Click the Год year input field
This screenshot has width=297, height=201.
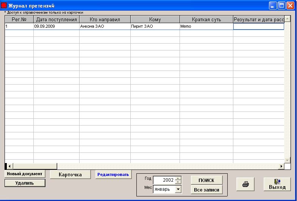164,180
